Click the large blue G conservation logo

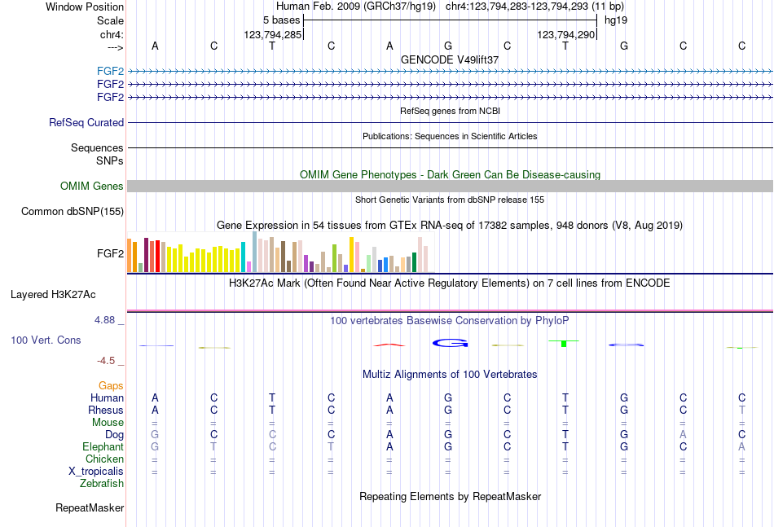click(x=451, y=343)
